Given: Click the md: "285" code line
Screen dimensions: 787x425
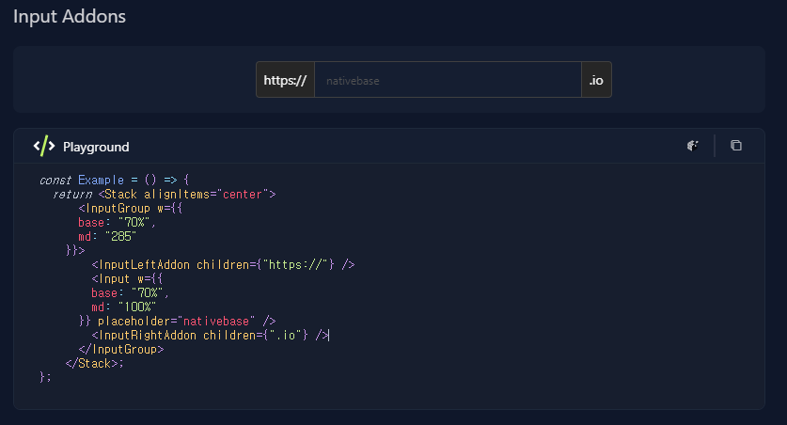Looking at the screenshot, I should click(x=107, y=236).
